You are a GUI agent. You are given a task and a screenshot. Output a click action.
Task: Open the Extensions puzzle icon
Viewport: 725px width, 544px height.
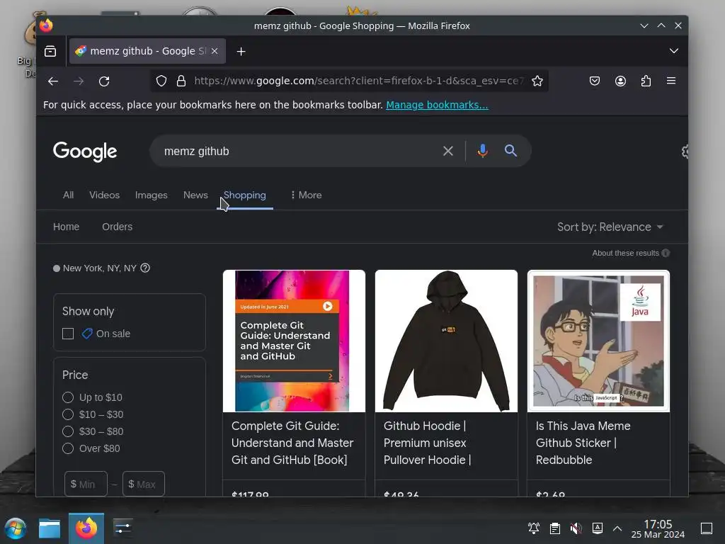coord(646,81)
